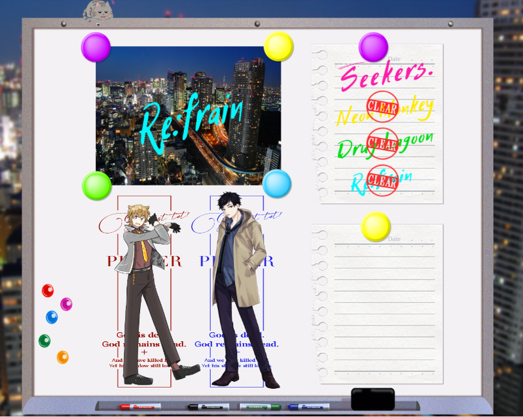523x417 pixels.
Task: Click the small blue magnet
Action: point(52,317)
